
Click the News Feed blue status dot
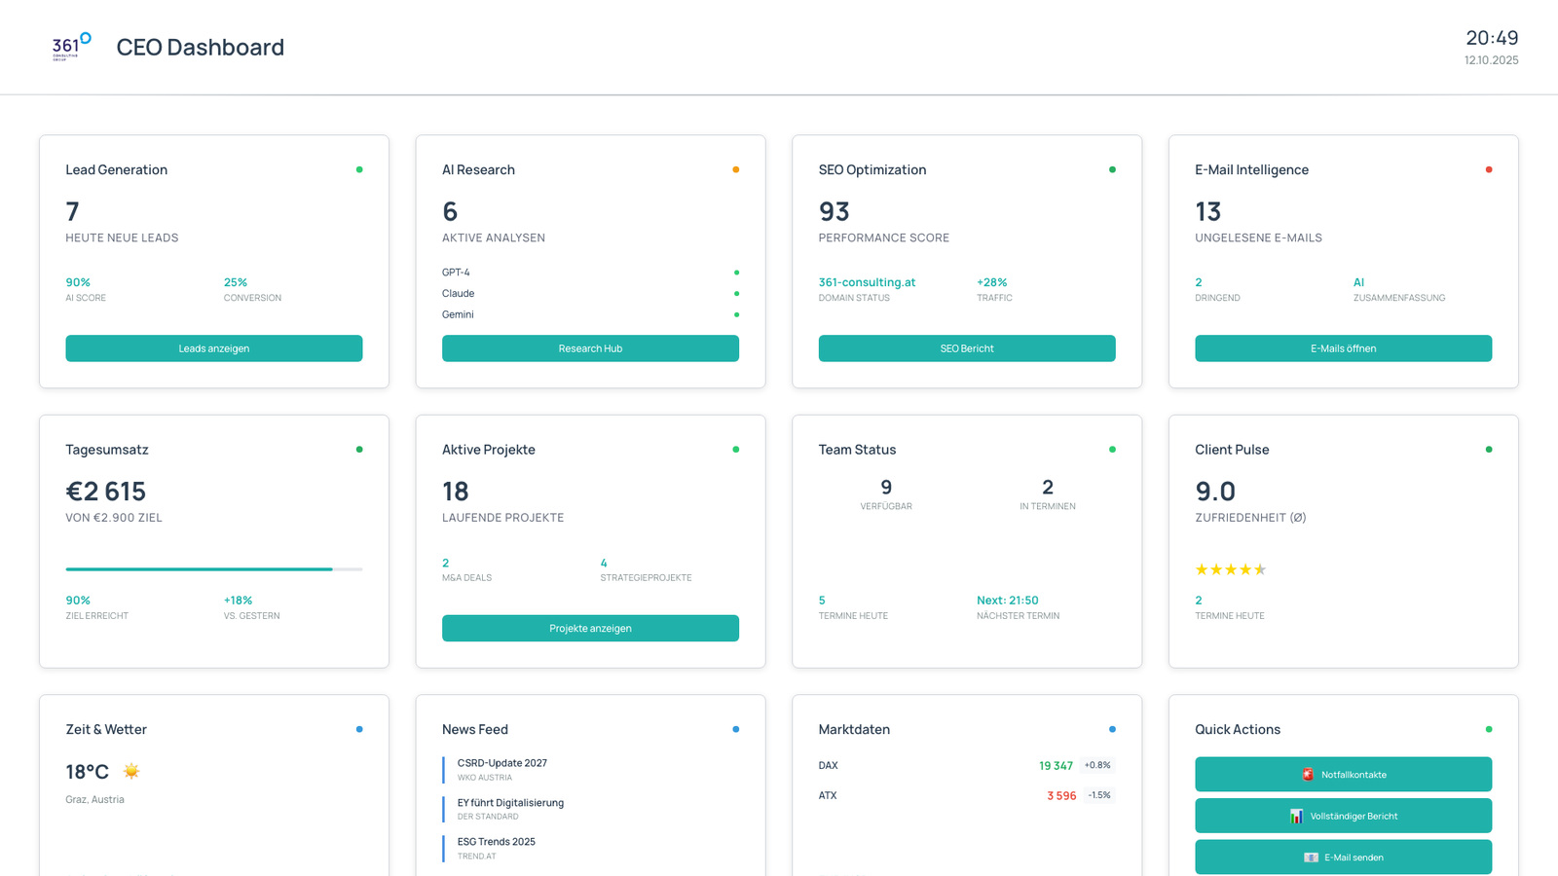(x=736, y=729)
